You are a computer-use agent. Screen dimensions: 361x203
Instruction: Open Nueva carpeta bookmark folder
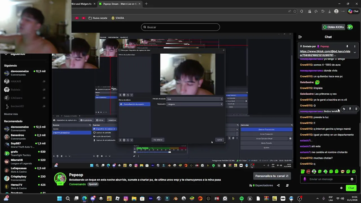98,18
